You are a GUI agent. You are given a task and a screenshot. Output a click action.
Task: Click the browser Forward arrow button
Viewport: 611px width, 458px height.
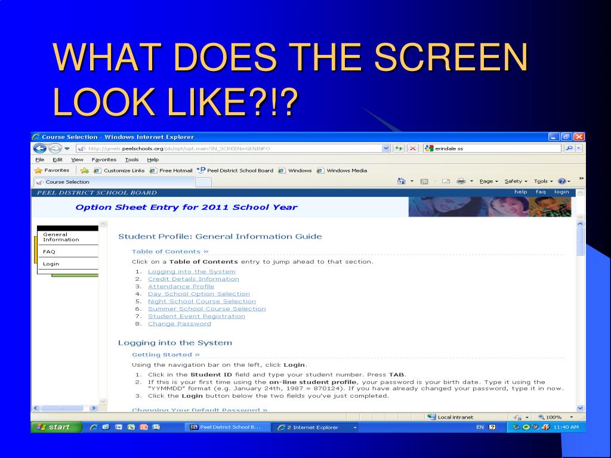[55, 148]
